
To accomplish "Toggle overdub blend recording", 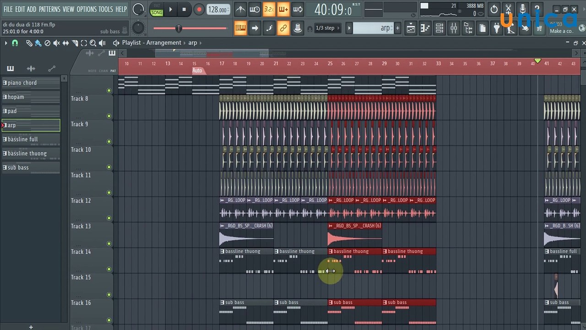I will [x=283, y=9].
